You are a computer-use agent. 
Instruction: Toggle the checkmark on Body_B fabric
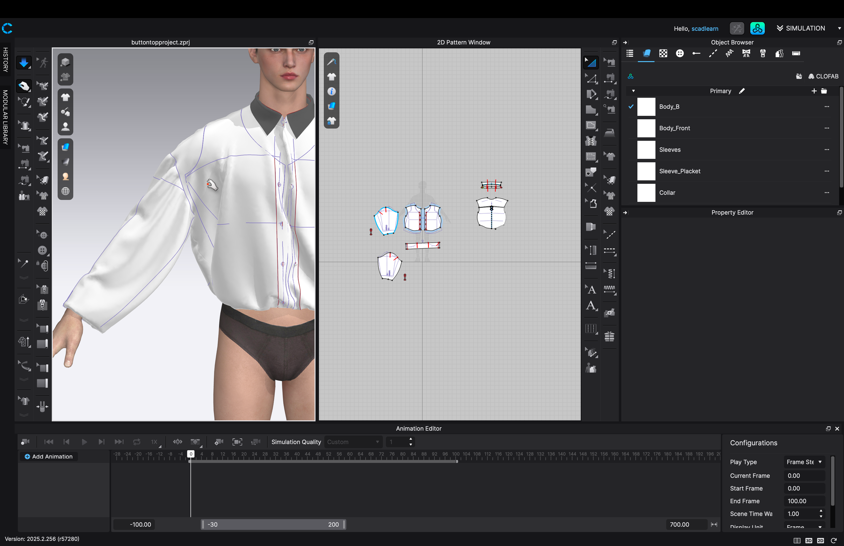631,106
